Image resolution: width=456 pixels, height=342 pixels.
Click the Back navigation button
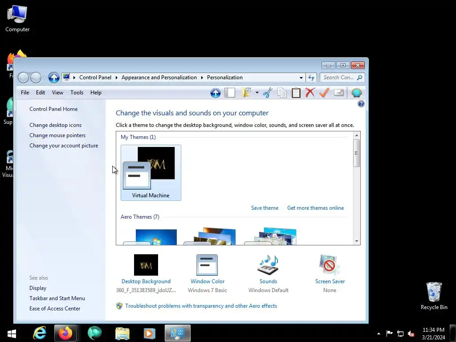[x=24, y=77]
